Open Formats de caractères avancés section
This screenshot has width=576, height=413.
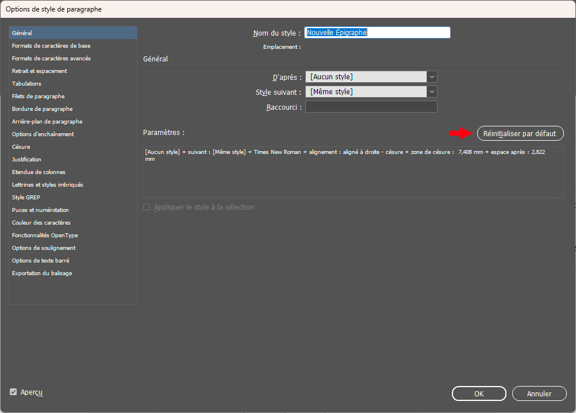tap(51, 58)
